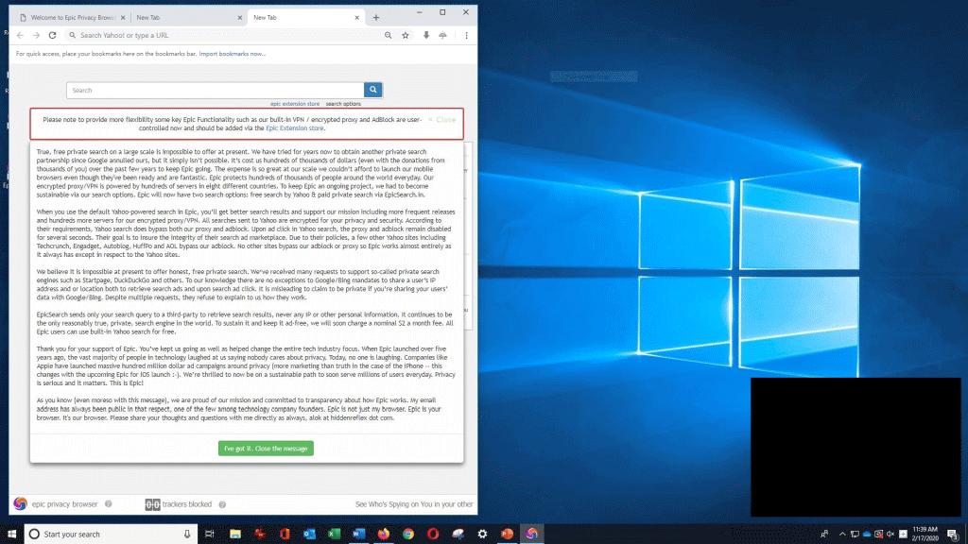Open the notification action center
The image size is (968, 544).
[x=953, y=535]
